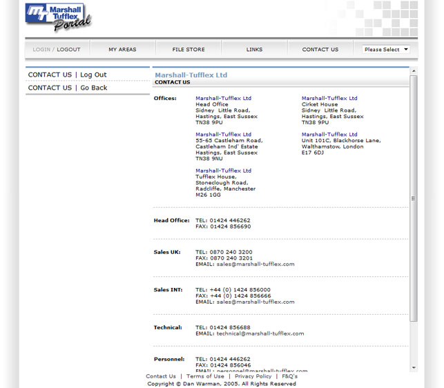
Task: Open Marshall-Tufflex Ltd Head Office link
Action: click(224, 98)
